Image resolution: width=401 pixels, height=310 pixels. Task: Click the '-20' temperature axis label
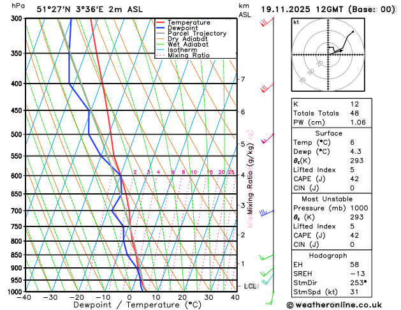pos(77,297)
